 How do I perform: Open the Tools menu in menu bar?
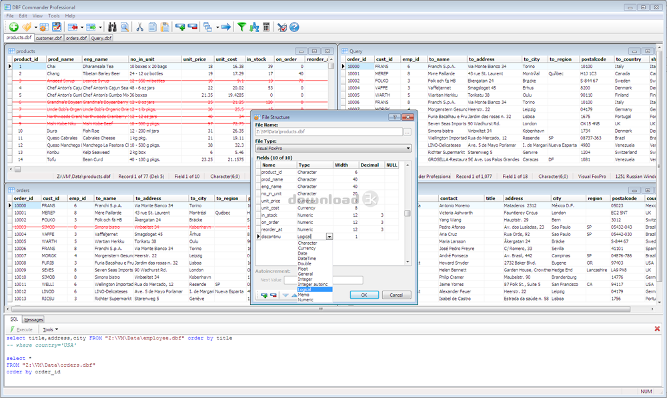(54, 16)
